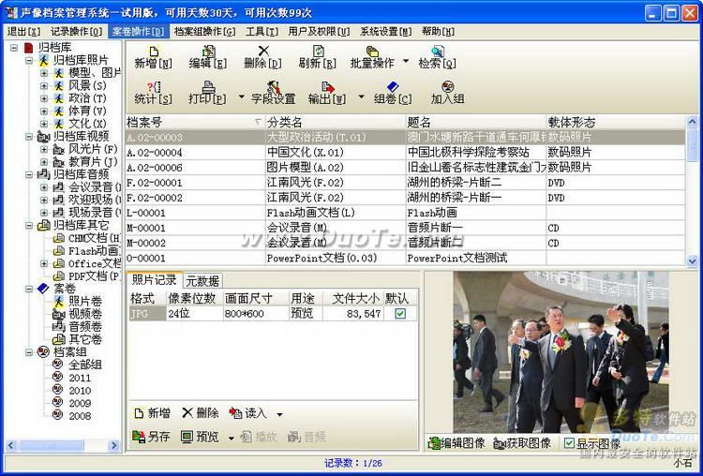Expand the 政治(T) tree node

tap(44, 98)
